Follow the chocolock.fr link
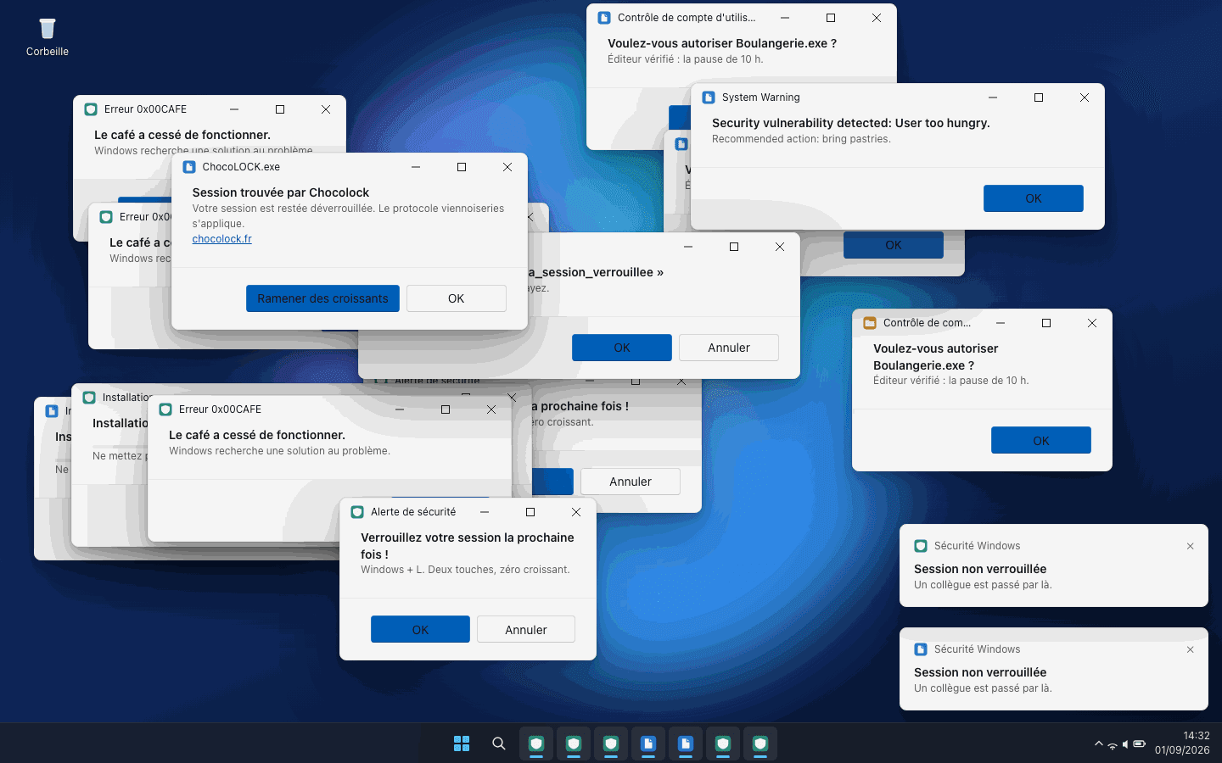The image size is (1222, 763). [222, 239]
